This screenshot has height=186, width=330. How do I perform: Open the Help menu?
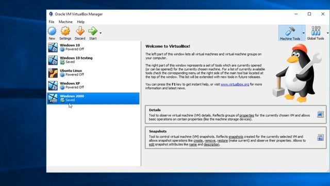(x=80, y=22)
